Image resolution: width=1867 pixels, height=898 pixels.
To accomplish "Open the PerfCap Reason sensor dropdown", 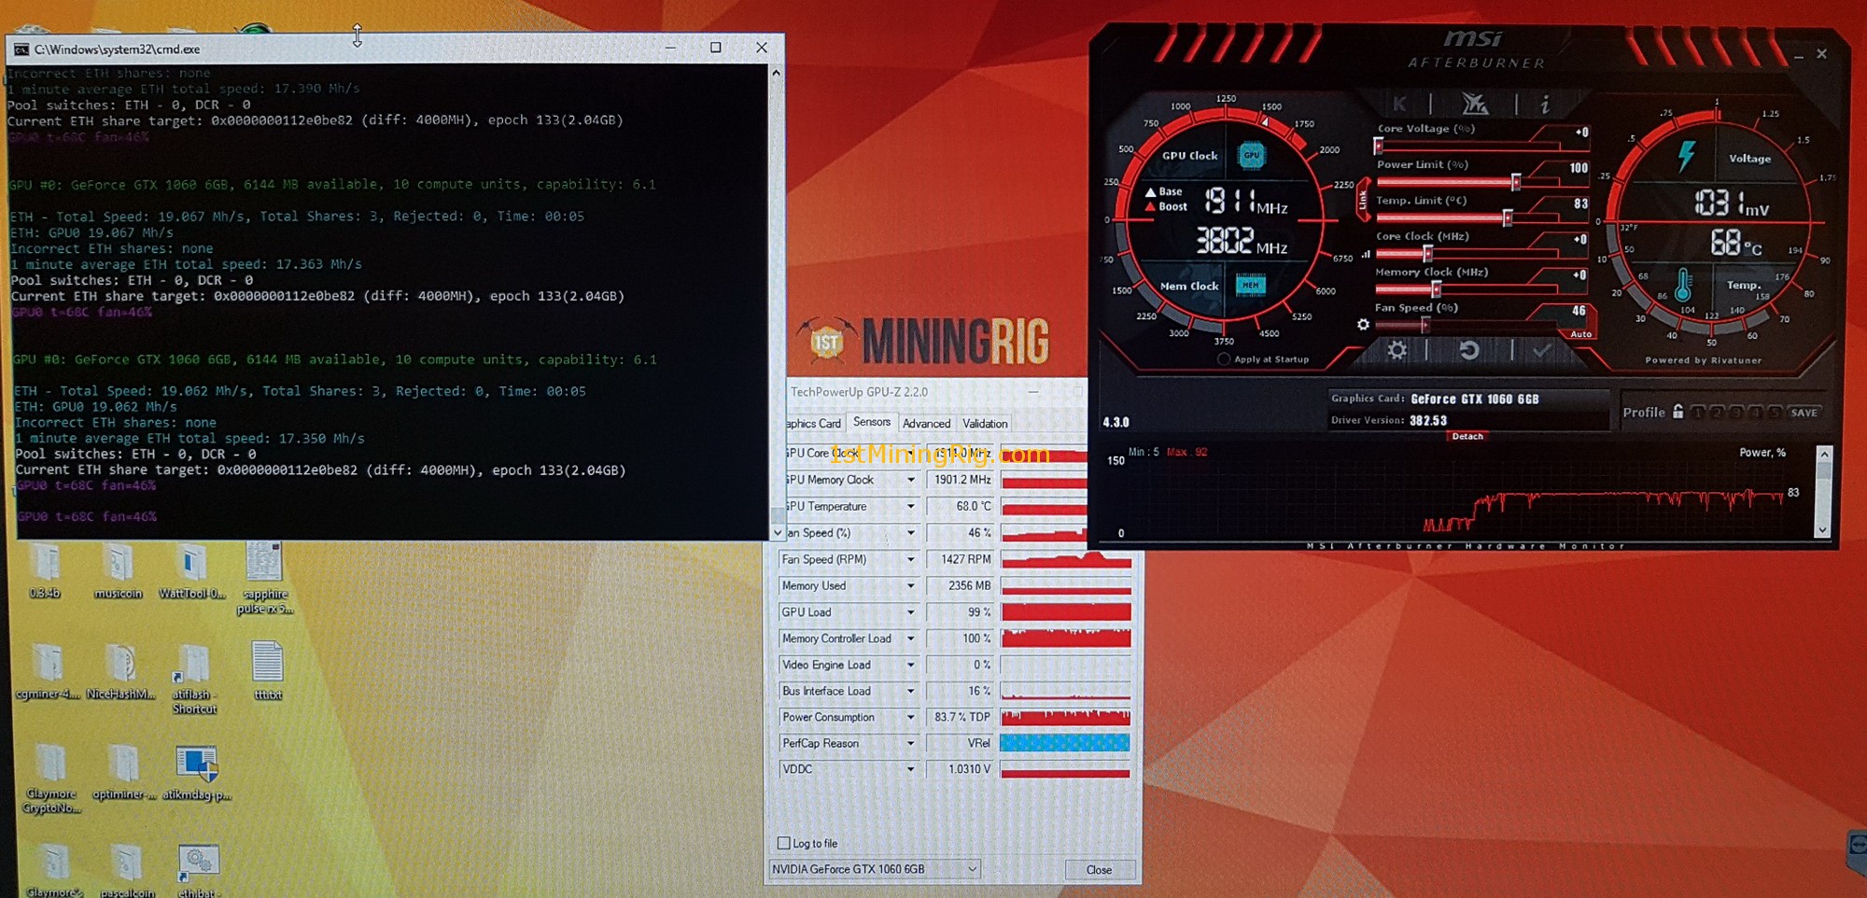I will tap(911, 743).
